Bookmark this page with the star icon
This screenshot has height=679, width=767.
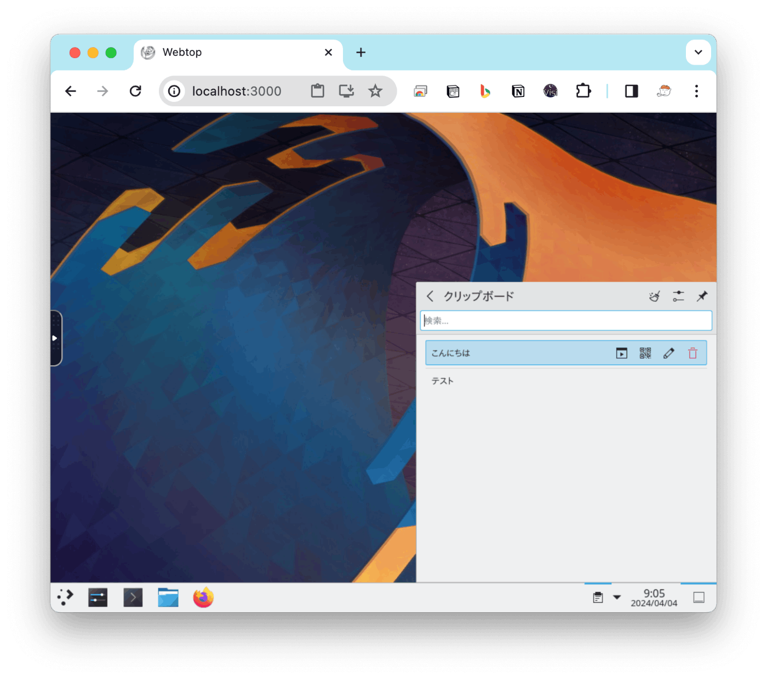375,91
